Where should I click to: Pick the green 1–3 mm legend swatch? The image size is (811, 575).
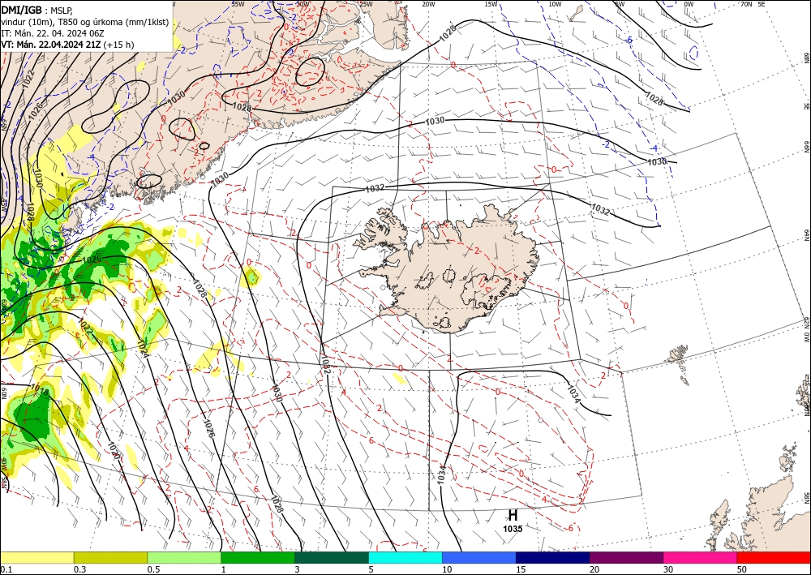point(258,557)
